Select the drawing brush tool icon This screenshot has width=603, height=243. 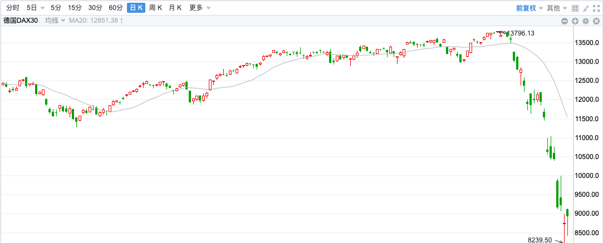click(586, 8)
